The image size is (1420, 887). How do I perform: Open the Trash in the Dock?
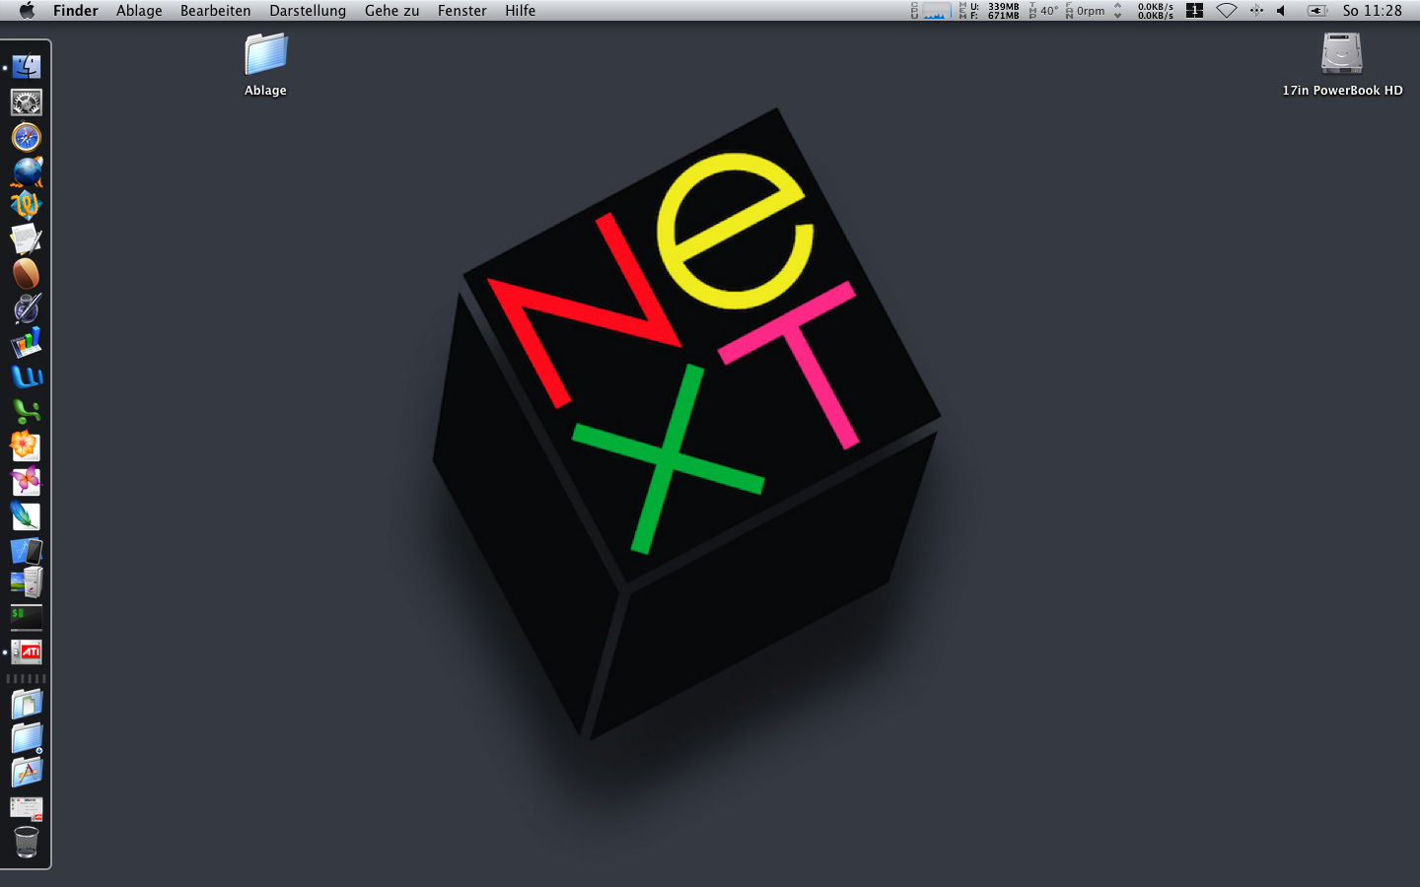[27, 842]
